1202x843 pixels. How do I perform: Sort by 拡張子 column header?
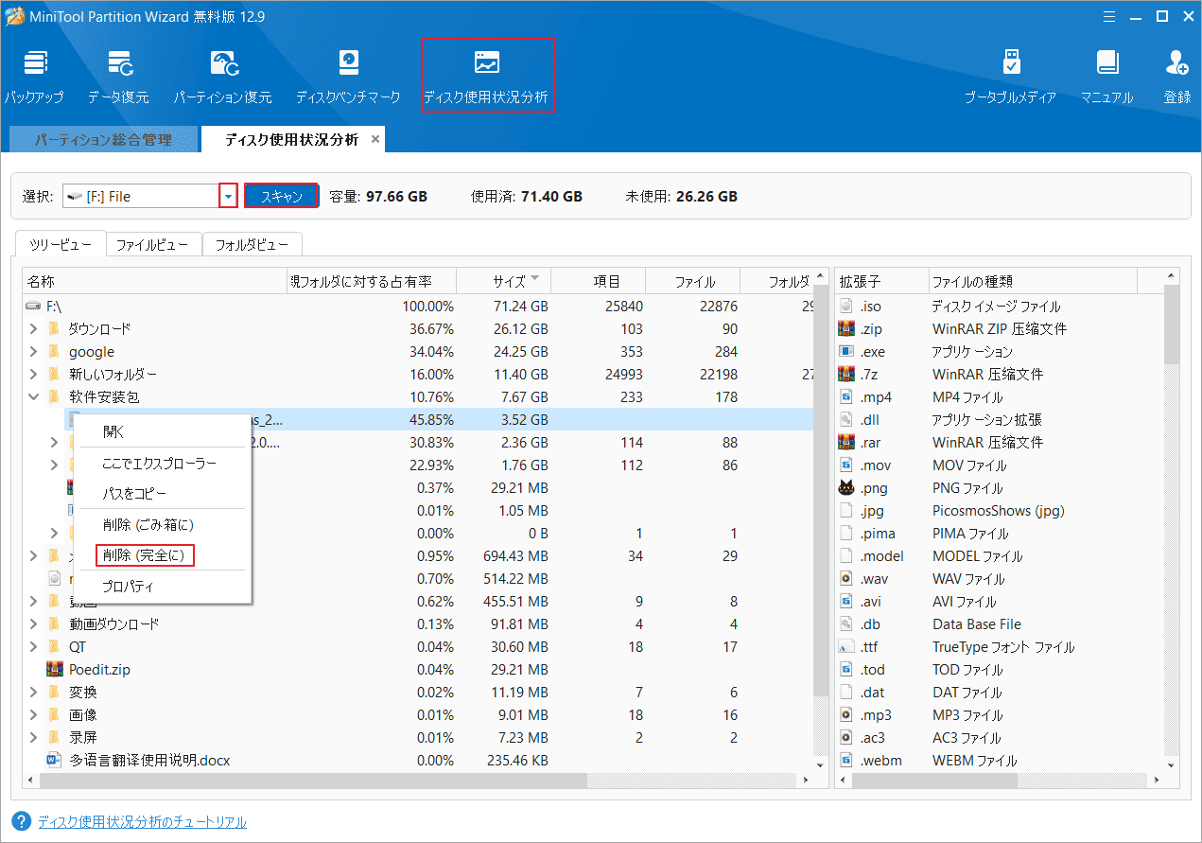tap(881, 281)
